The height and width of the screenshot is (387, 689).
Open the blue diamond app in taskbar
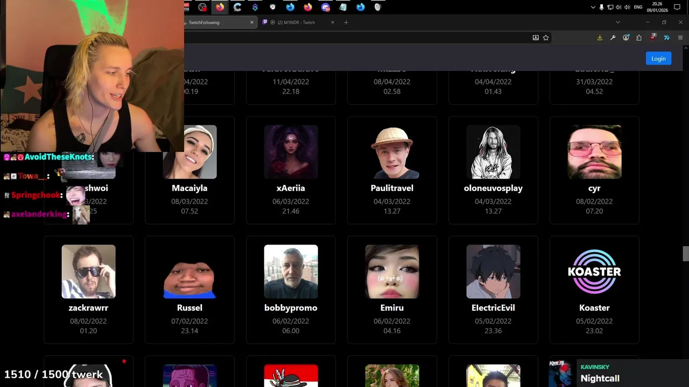(255, 7)
